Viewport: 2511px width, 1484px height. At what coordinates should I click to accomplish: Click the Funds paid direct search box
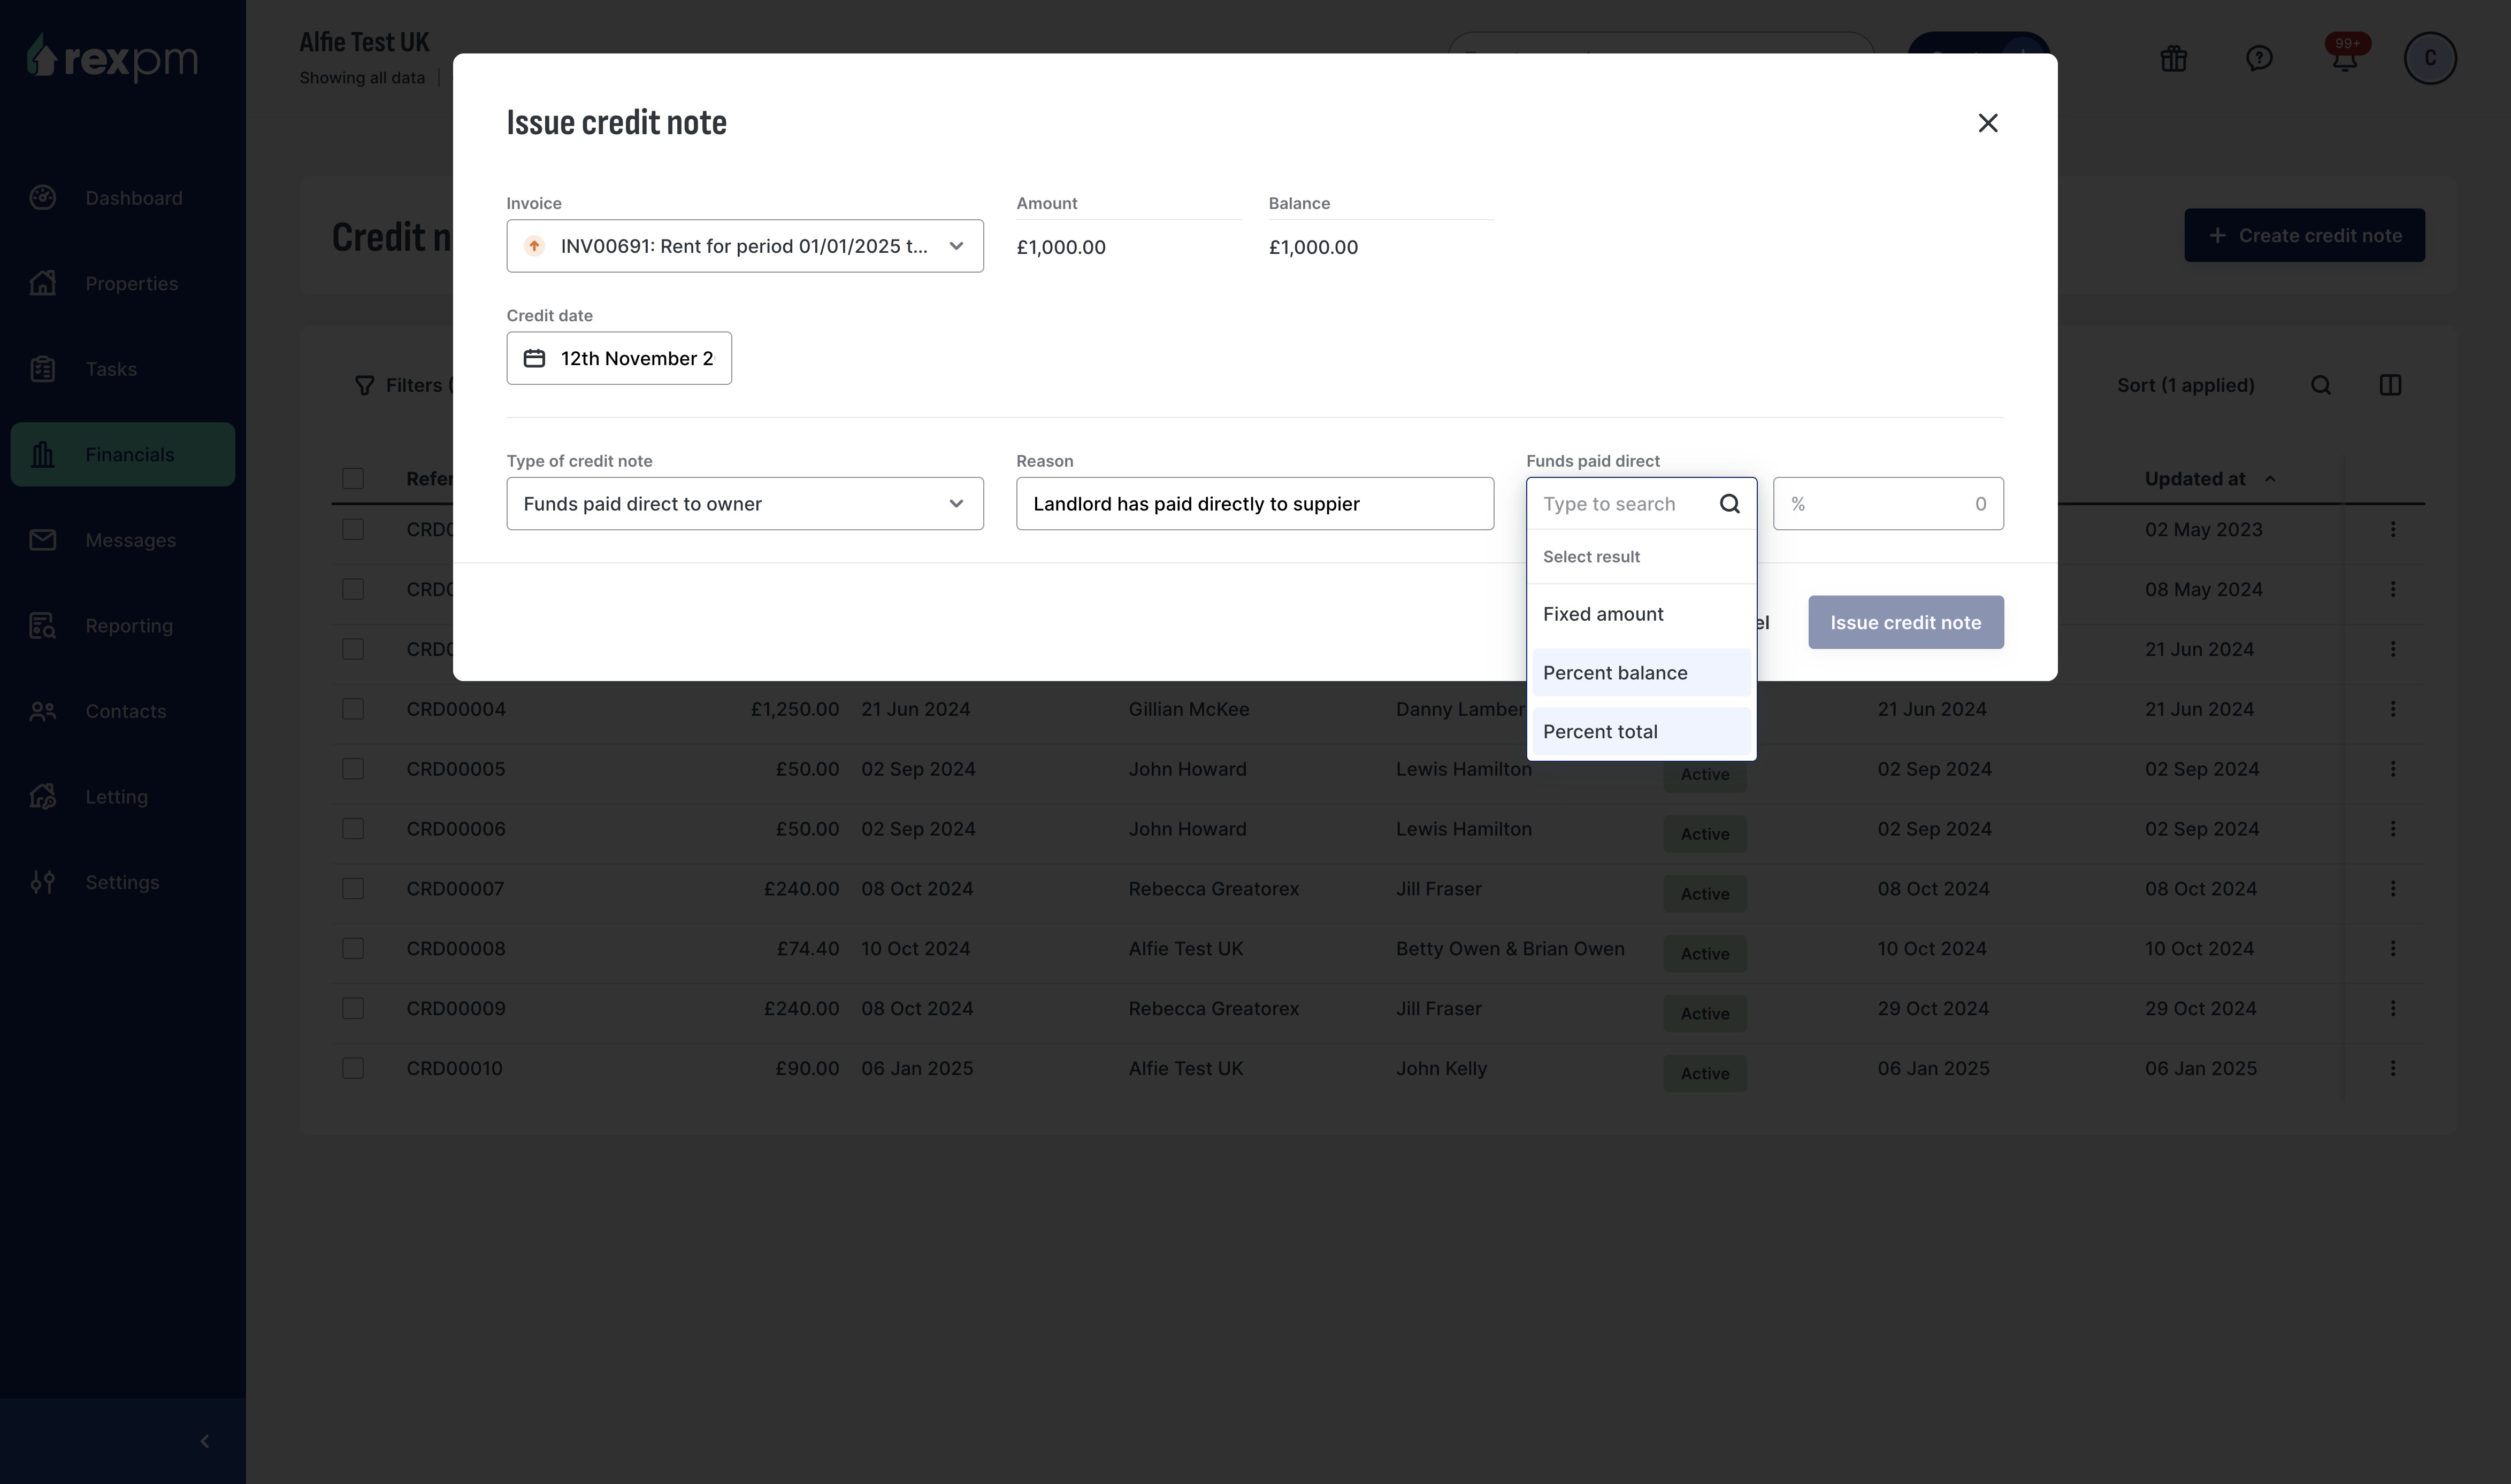(1641, 504)
